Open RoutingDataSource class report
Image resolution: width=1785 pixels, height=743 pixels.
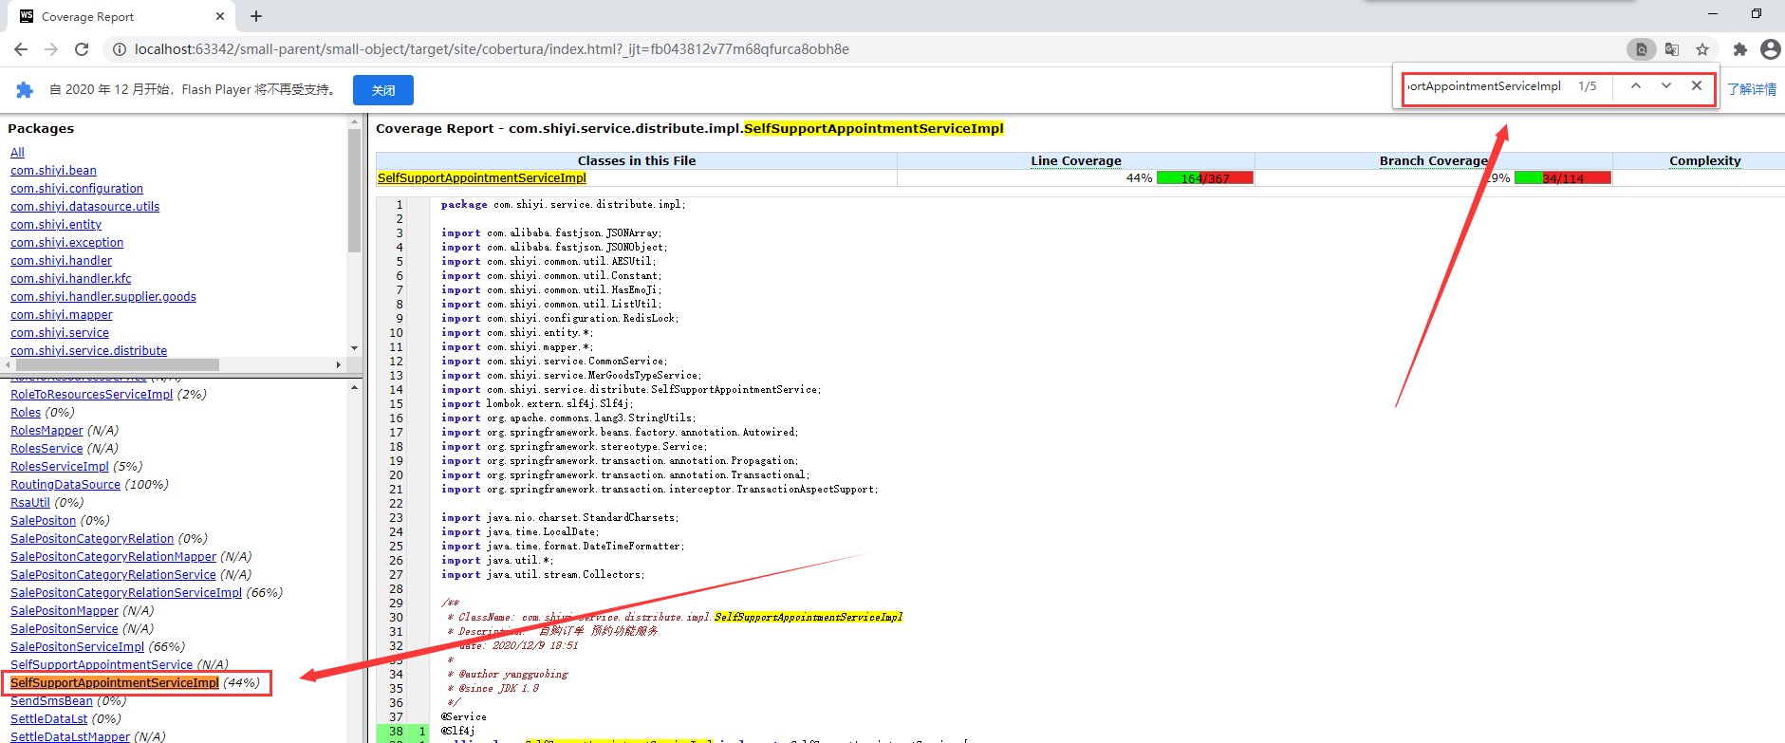(65, 485)
